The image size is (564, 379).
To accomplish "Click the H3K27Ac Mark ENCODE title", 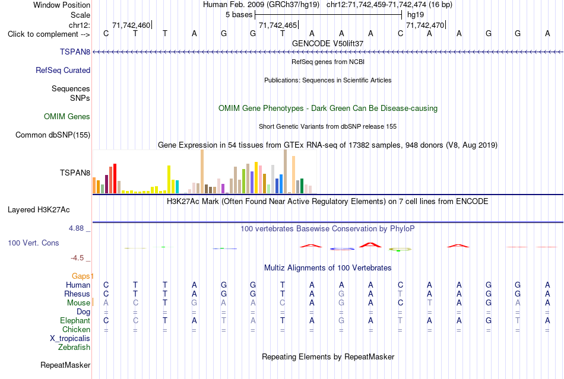I will coord(328,201).
